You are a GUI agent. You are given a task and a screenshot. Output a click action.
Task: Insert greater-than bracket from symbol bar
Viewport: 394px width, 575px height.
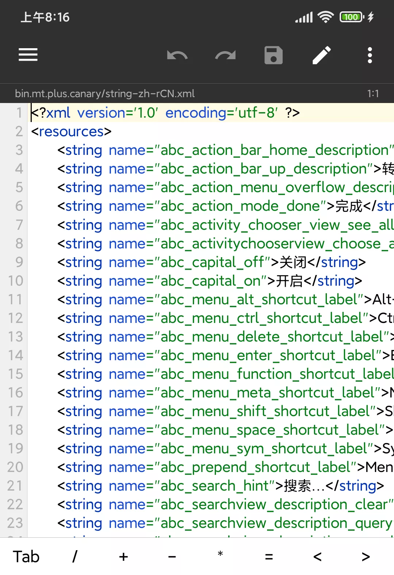tap(366, 557)
